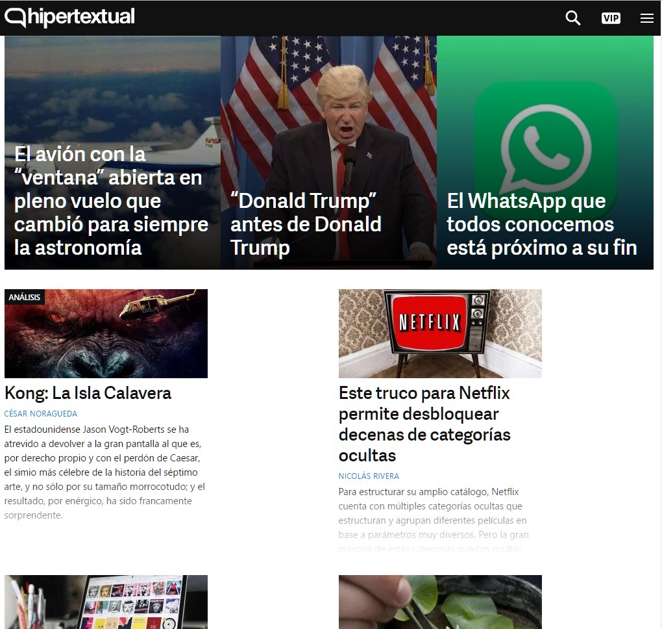
Task: Open the hamburger menu
Action: [x=646, y=18]
